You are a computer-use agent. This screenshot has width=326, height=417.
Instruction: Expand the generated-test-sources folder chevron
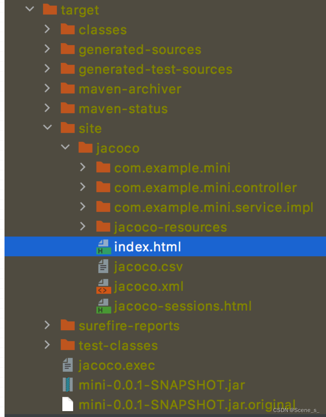47,68
